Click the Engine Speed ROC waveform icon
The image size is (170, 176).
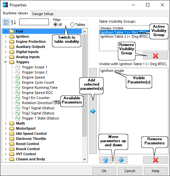point(18,93)
